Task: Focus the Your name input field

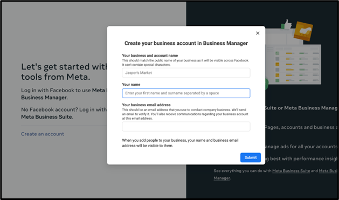Action: pos(186,93)
